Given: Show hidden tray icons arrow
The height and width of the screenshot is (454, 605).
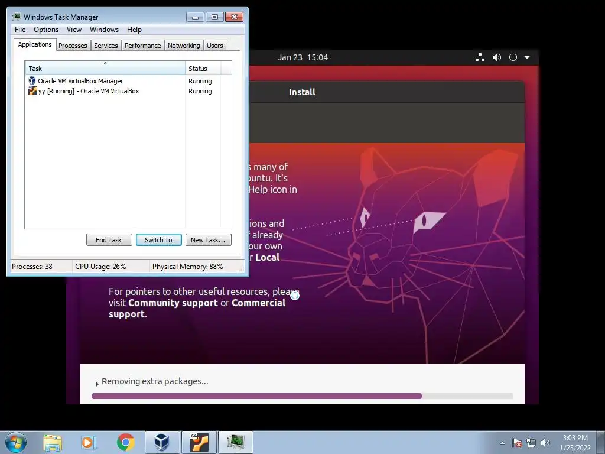Looking at the screenshot, I should point(502,443).
